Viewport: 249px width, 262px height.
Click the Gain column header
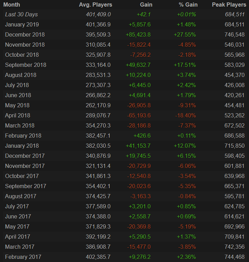[146, 5]
